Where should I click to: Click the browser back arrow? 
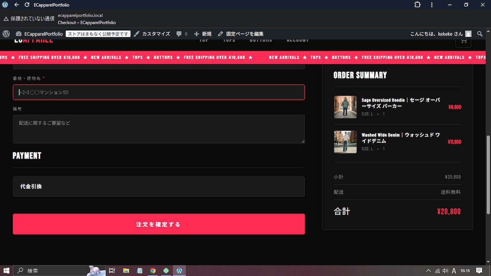pos(17,5)
